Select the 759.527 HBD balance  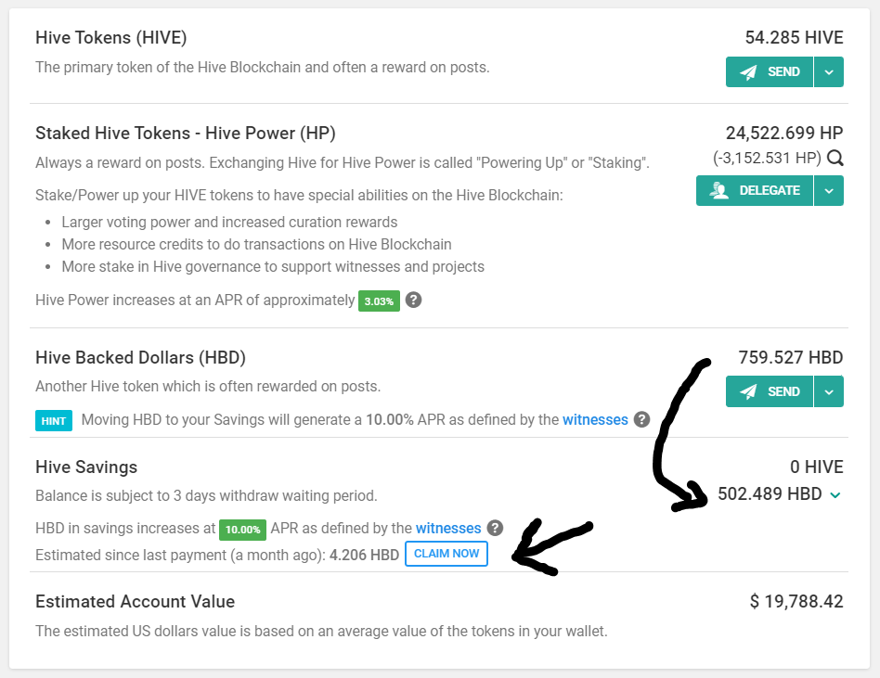point(791,357)
